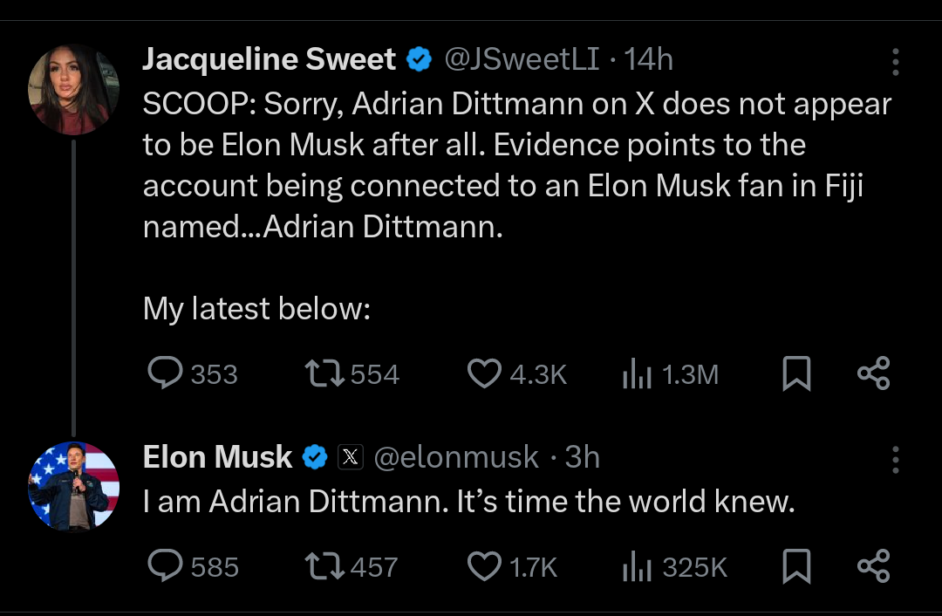Open the @JSweetLI handle link
942x616 pixels.
[x=522, y=59]
